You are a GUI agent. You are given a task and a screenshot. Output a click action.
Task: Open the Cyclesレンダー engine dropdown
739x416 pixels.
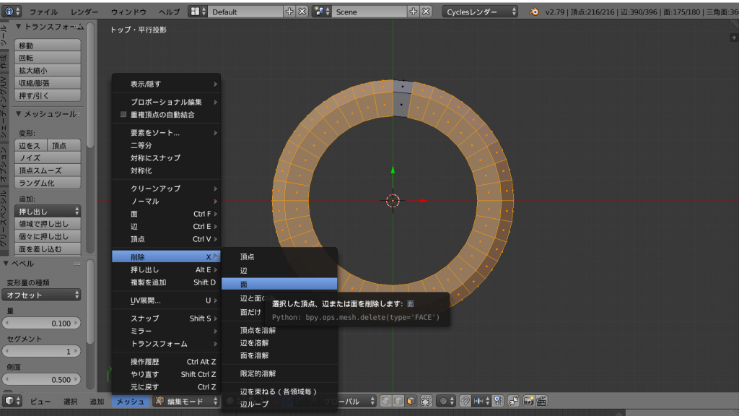(x=481, y=12)
